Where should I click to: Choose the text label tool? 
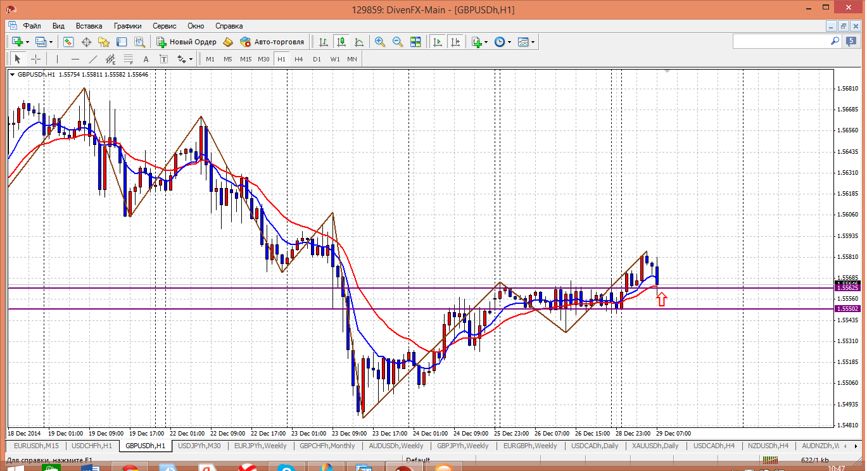point(146,59)
